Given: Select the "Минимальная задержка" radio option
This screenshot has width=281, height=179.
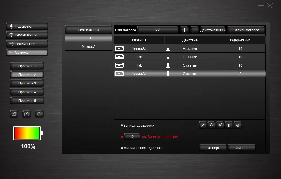Looking at the screenshot, I should 122,148.
